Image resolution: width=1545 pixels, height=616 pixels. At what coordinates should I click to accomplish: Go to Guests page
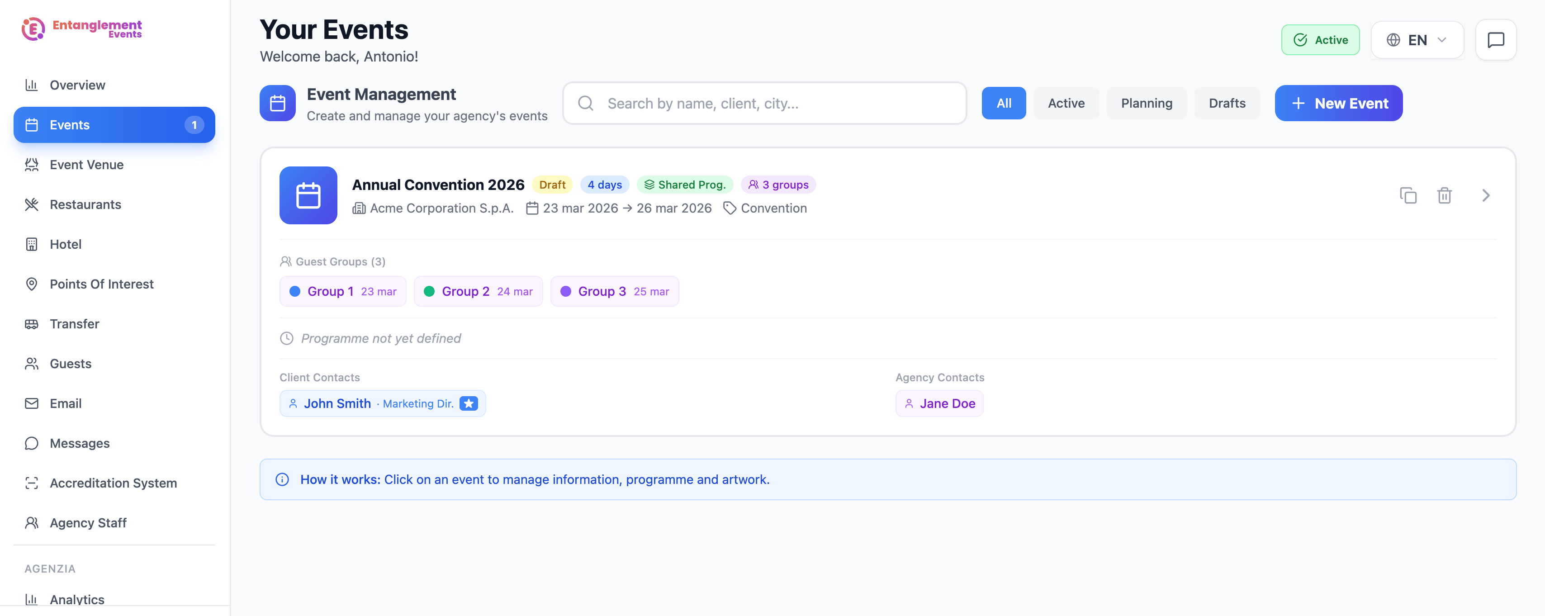click(114, 364)
